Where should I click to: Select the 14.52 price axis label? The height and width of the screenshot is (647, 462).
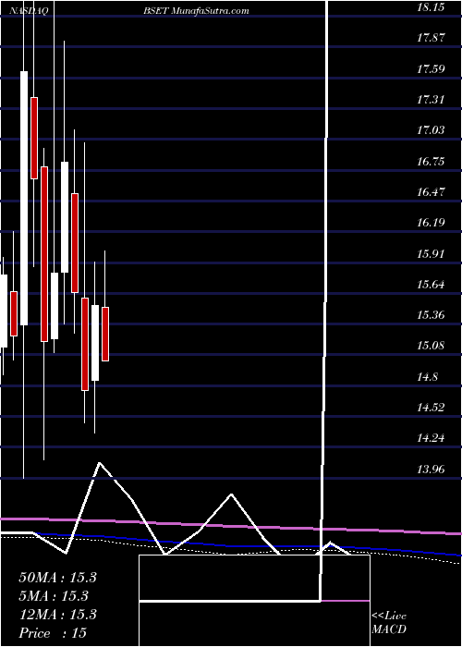pyautogui.click(x=431, y=408)
